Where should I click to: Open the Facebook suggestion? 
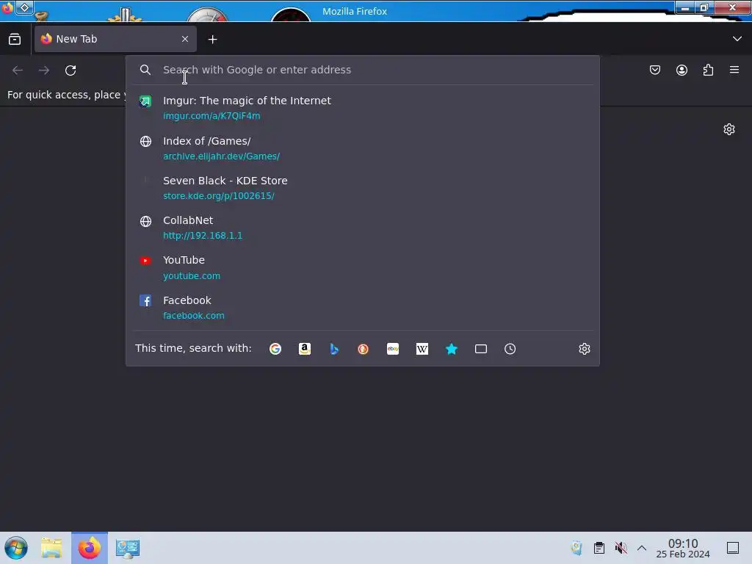[x=363, y=308]
